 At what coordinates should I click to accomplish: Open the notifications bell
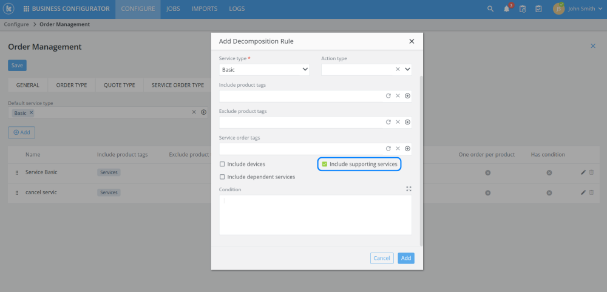(x=507, y=9)
